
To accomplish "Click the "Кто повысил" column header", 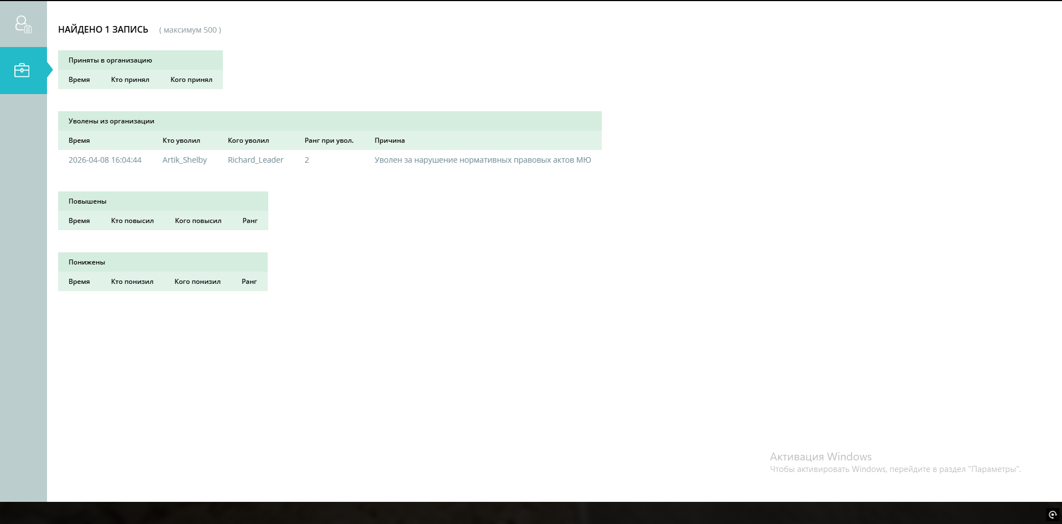I will pos(132,221).
